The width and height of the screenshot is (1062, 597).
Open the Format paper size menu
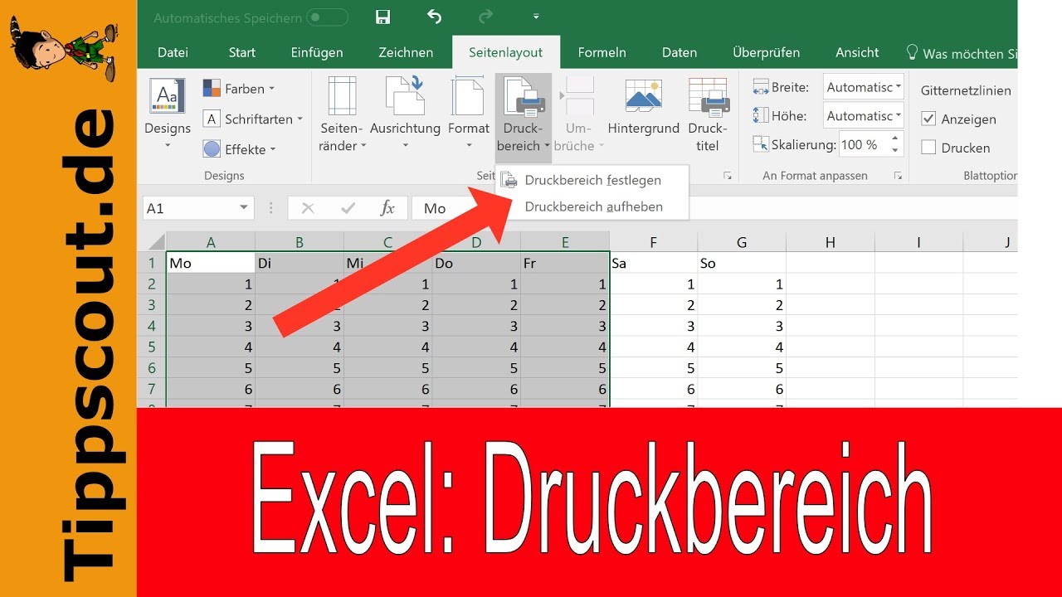point(468,114)
